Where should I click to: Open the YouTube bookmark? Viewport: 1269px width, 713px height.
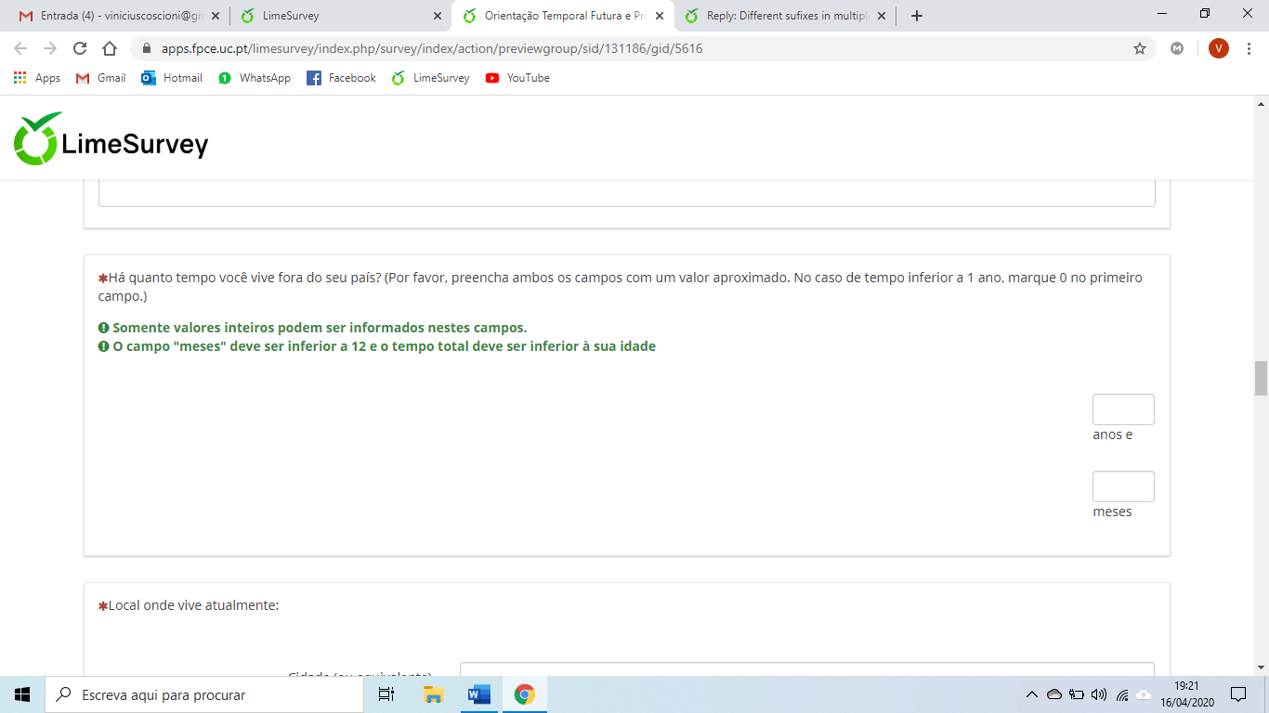pyautogui.click(x=517, y=78)
